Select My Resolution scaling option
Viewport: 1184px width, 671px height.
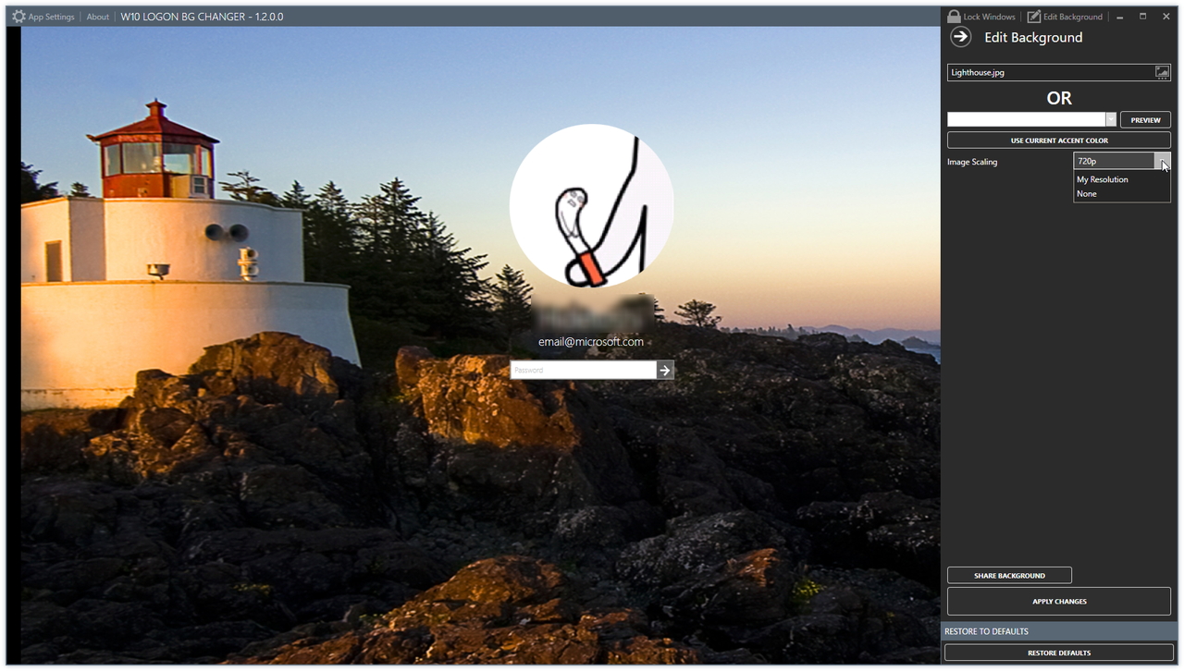(x=1103, y=179)
